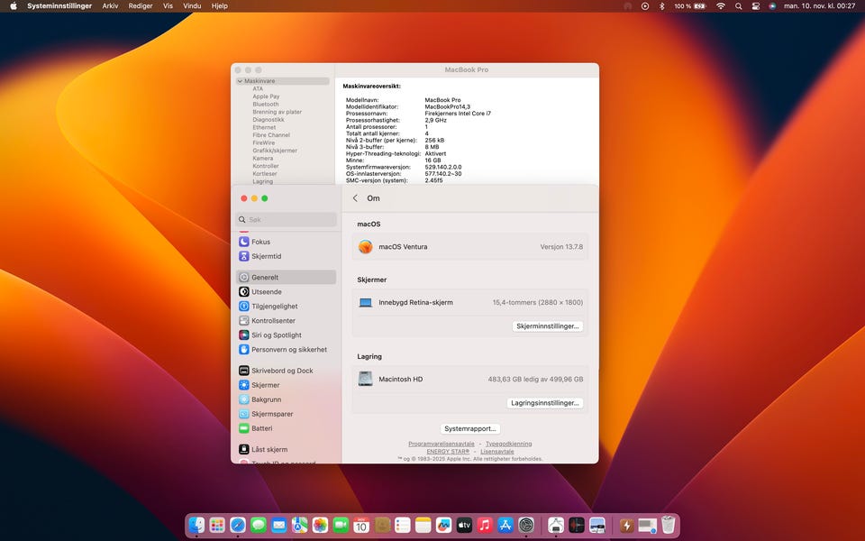Viewport: 865px width, 541px height.
Task: Open Siri og Spotlight settings
Action: pos(276,335)
